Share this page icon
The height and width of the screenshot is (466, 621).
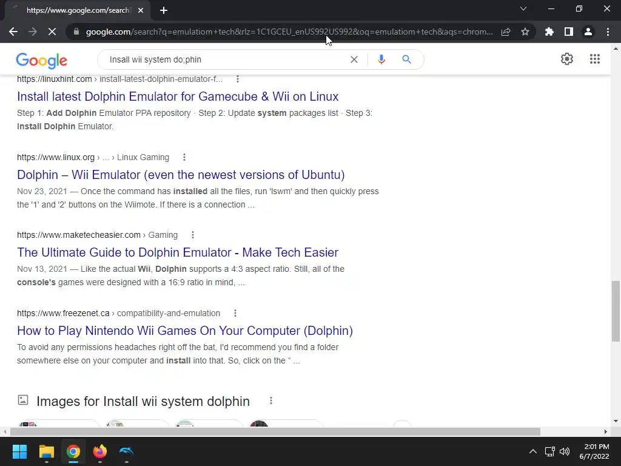[x=506, y=32]
